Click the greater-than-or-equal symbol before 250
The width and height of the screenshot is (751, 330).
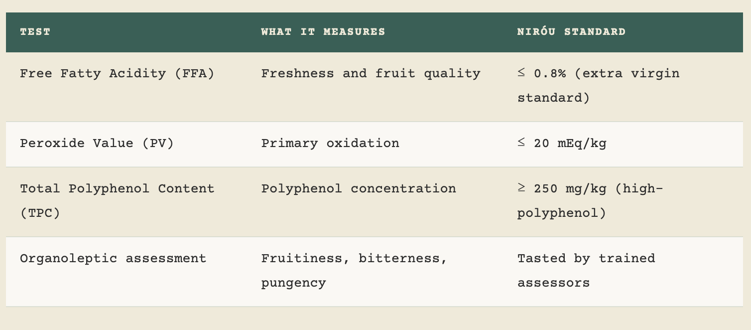pyautogui.click(x=521, y=189)
